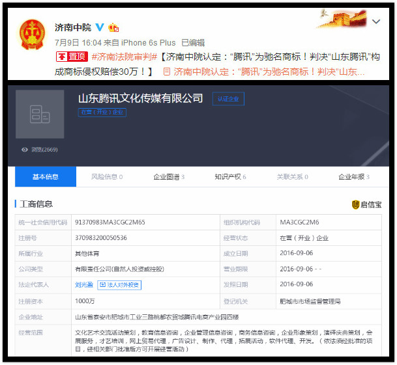
Task: Click the 法人对外投资 button
Action: [x=119, y=285]
